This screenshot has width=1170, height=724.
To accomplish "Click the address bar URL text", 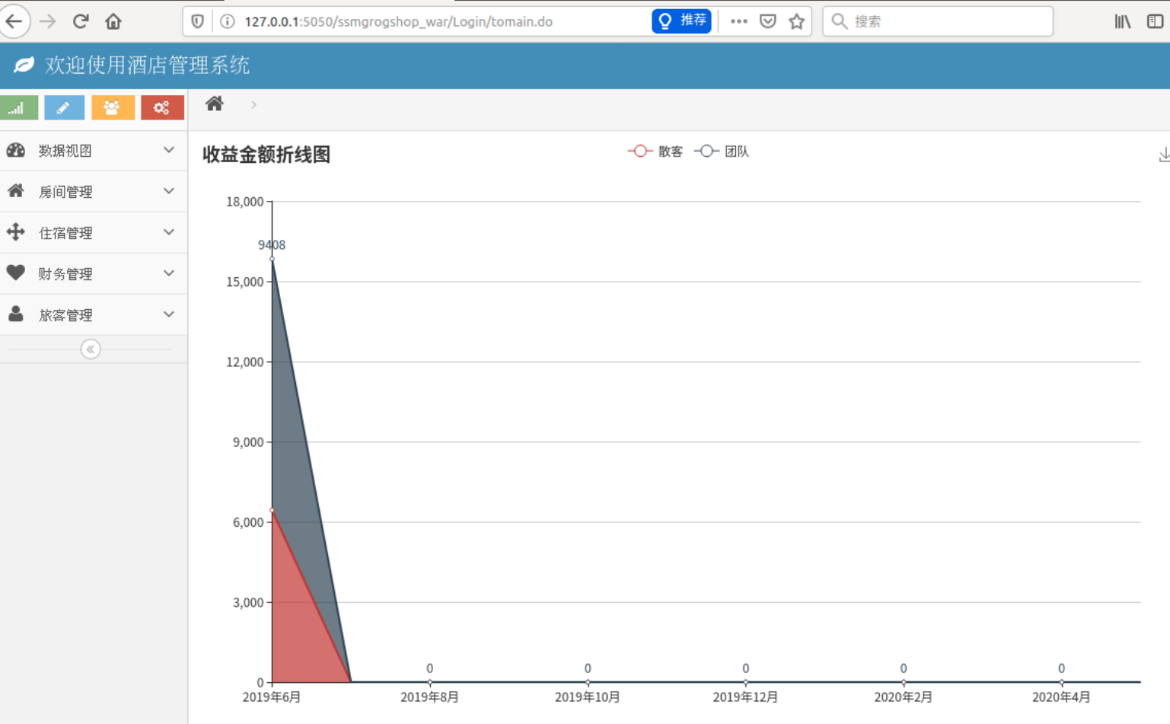I will [399, 21].
